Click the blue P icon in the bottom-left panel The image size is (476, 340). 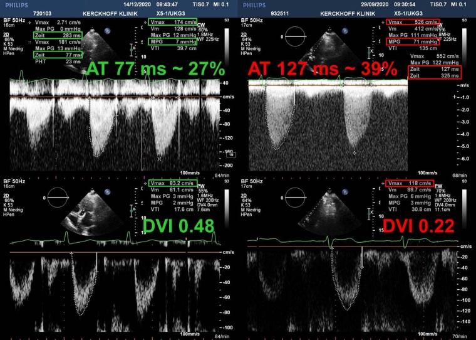click(x=107, y=192)
